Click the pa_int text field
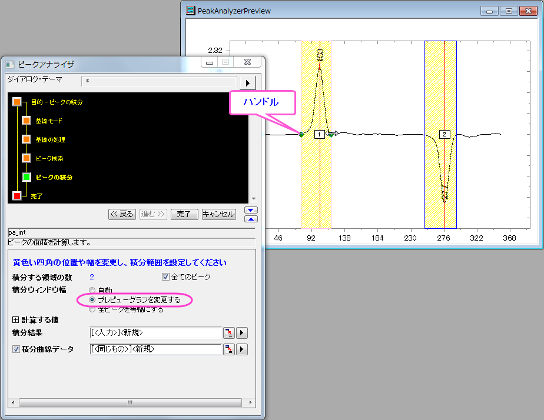 [x=131, y=232]
